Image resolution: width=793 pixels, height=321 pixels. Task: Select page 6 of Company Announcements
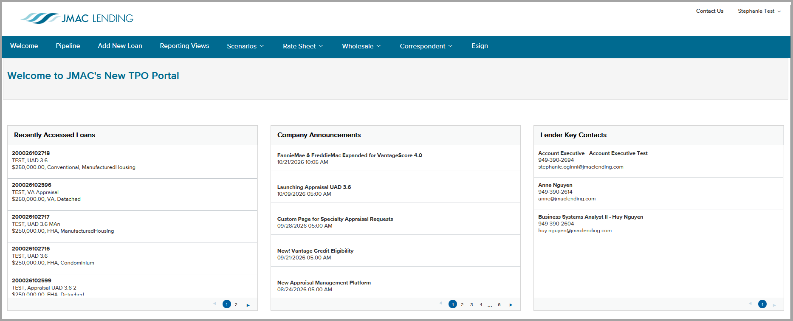pos(499,304)
